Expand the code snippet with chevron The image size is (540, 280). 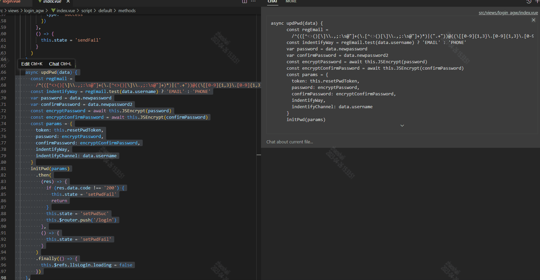tap(402, 125)
